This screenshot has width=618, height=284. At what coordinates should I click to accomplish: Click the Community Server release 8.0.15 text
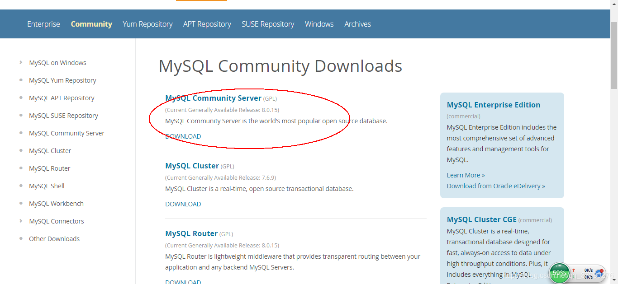(x=222, y=110)
